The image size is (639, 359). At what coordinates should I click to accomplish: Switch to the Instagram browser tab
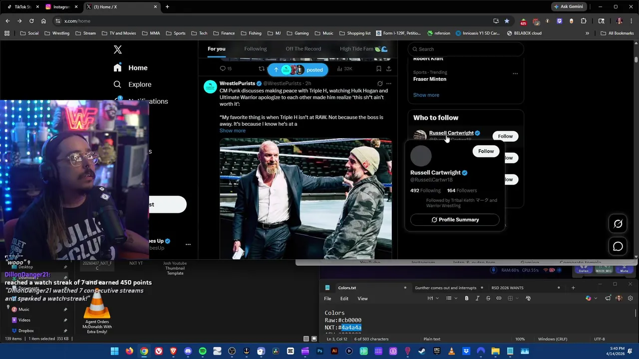coord(61,7)
